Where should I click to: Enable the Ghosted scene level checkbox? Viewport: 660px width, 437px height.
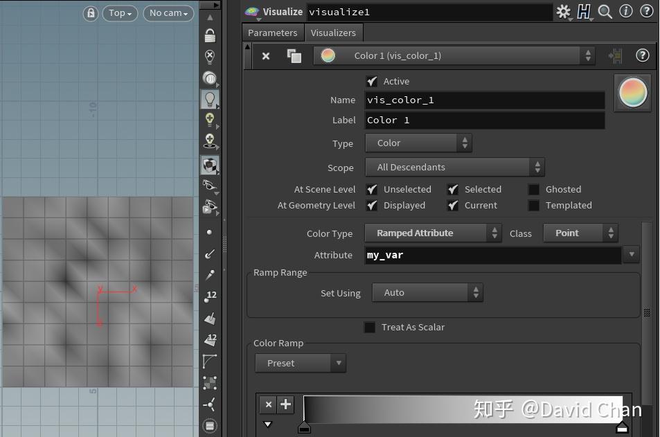tap(534, 189)
